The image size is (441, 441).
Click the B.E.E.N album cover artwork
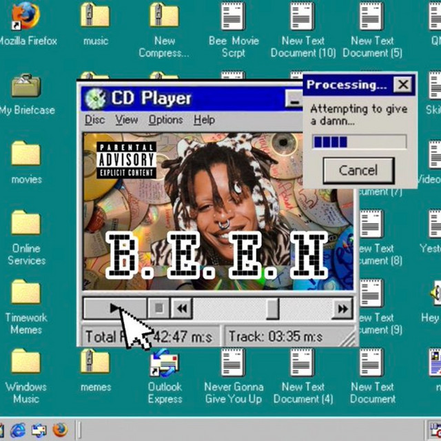(x=218, y=212)
